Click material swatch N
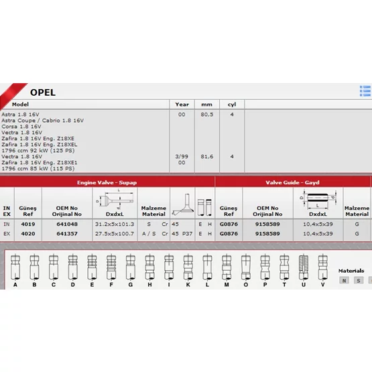 coord(344,280)
